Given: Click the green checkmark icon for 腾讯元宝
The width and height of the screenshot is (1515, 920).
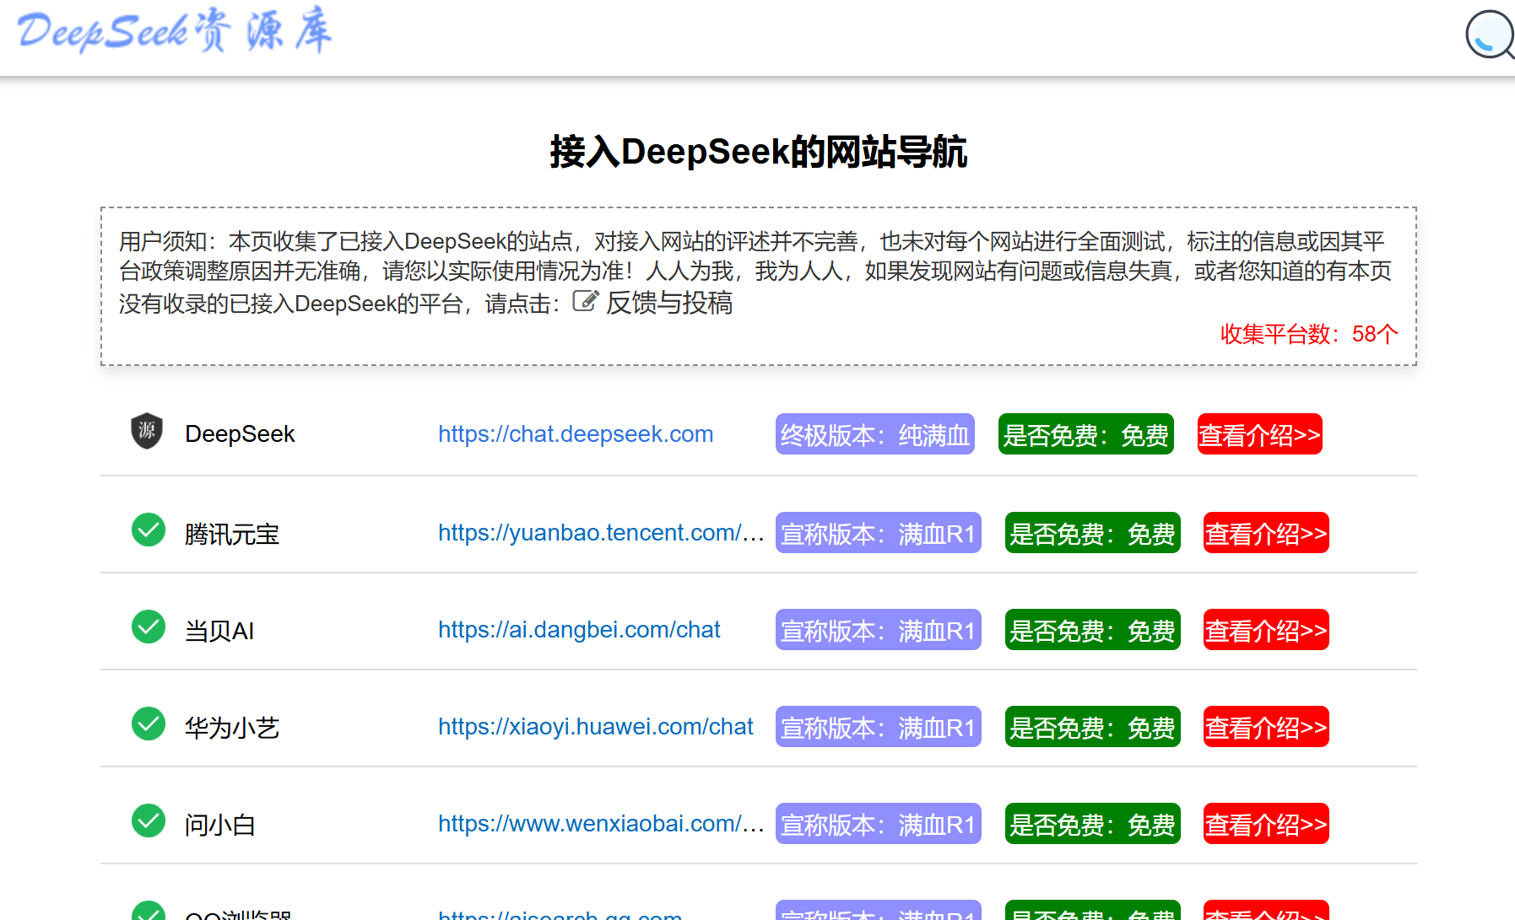Looking at the screenshot, I should pyautogui.click(x=149, y=530).
